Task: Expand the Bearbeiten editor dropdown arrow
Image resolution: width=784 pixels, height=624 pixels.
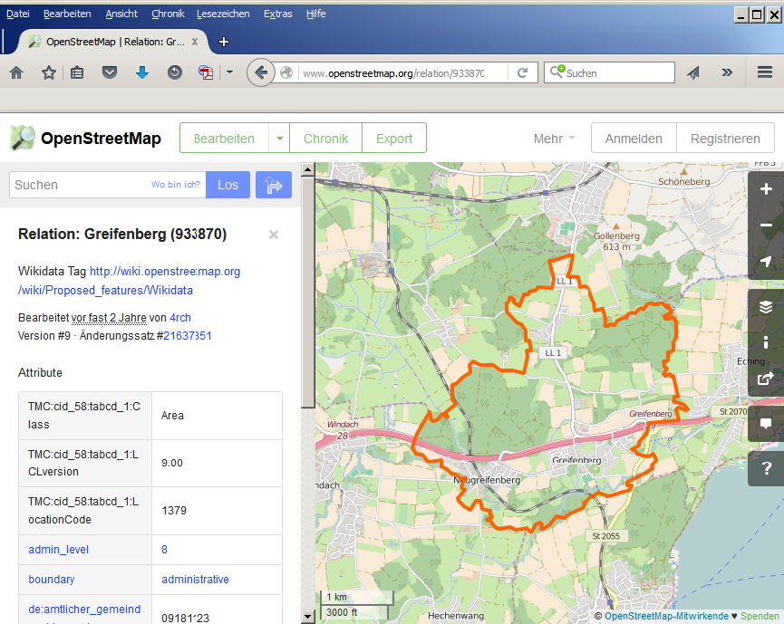Action: [279, 139]
